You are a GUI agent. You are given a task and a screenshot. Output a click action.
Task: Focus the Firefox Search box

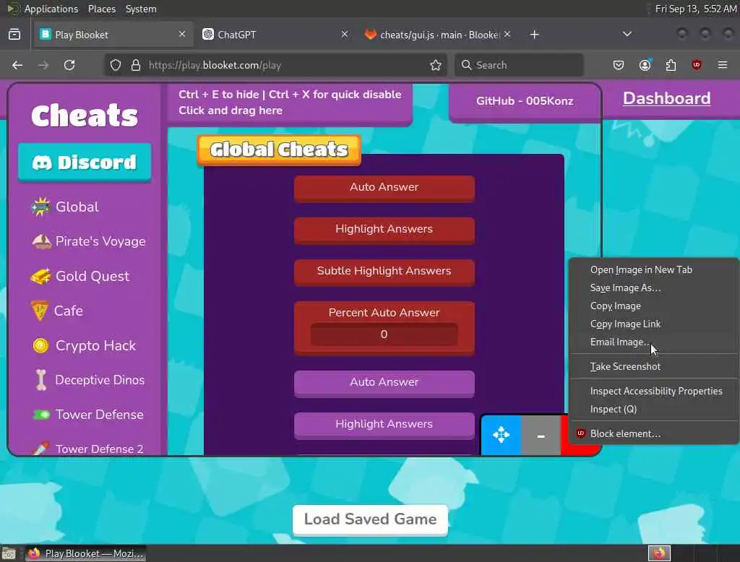519,65
